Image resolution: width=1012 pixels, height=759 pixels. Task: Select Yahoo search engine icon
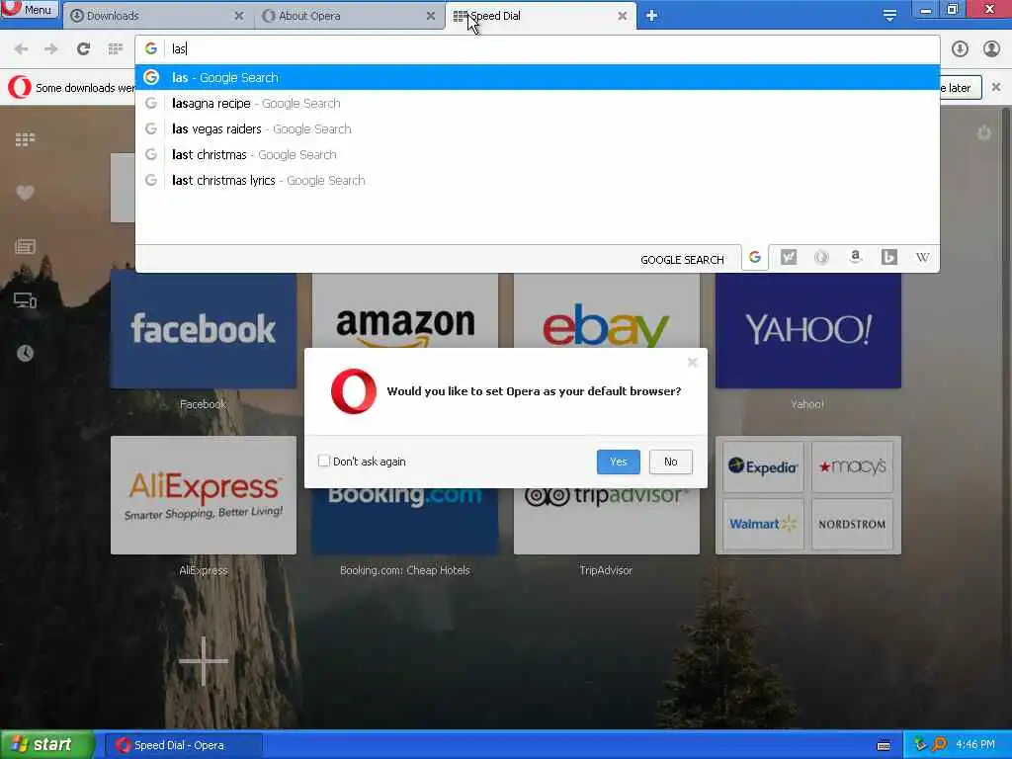click(x=788, y=258)
